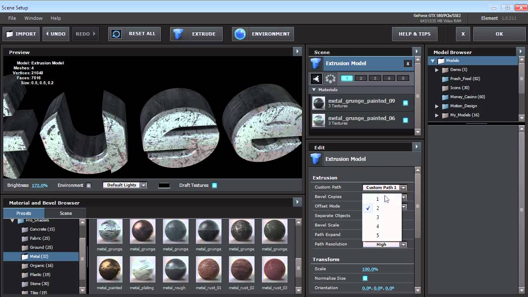Open the Environment globe icon
528x297 pixels.
tap(240, 34)
